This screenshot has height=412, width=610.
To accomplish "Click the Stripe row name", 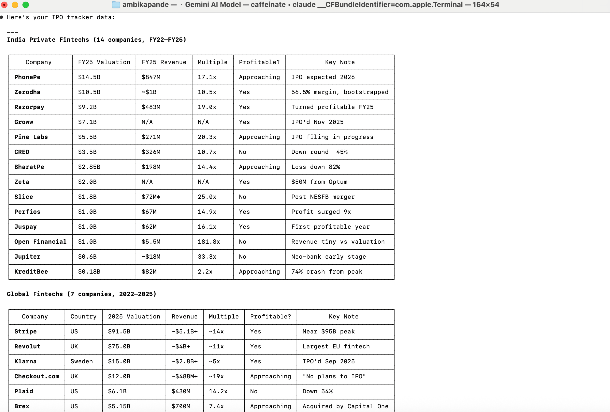I will click(26, 332).
